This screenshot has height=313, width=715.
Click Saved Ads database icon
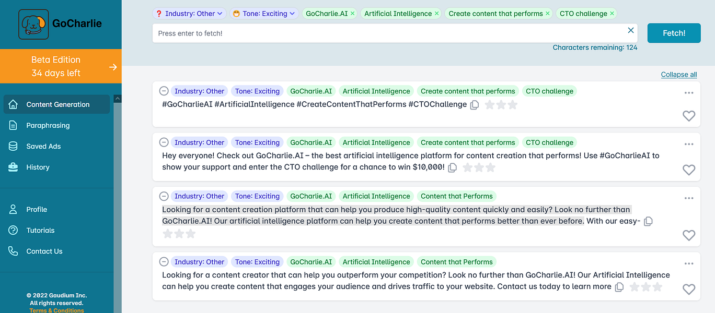pyautogui.click(x=13, y=146)
